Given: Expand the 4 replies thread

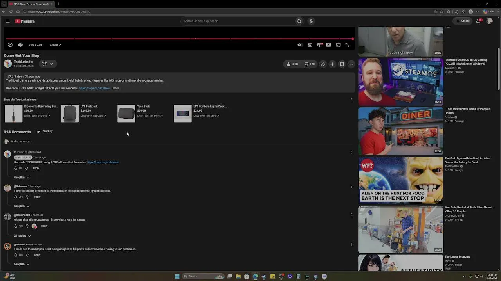Looking at the screenshot, I should click(x=22, y=178).
